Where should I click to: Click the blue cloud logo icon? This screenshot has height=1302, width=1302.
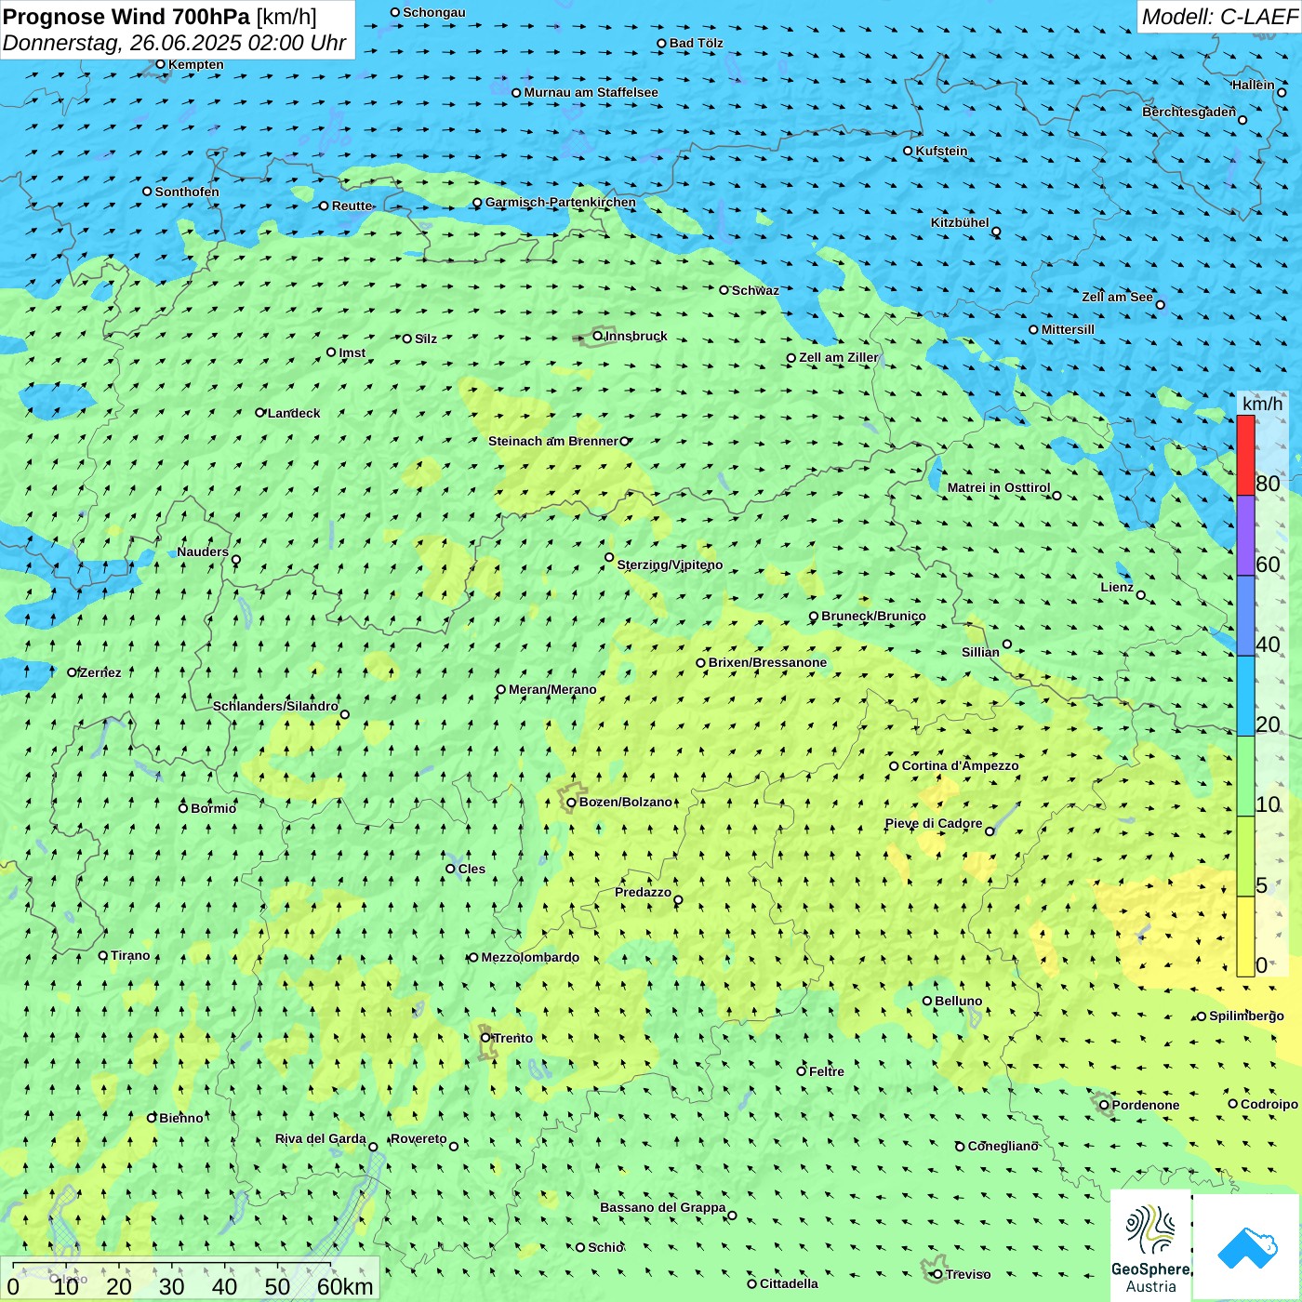click(1246, 1246)
